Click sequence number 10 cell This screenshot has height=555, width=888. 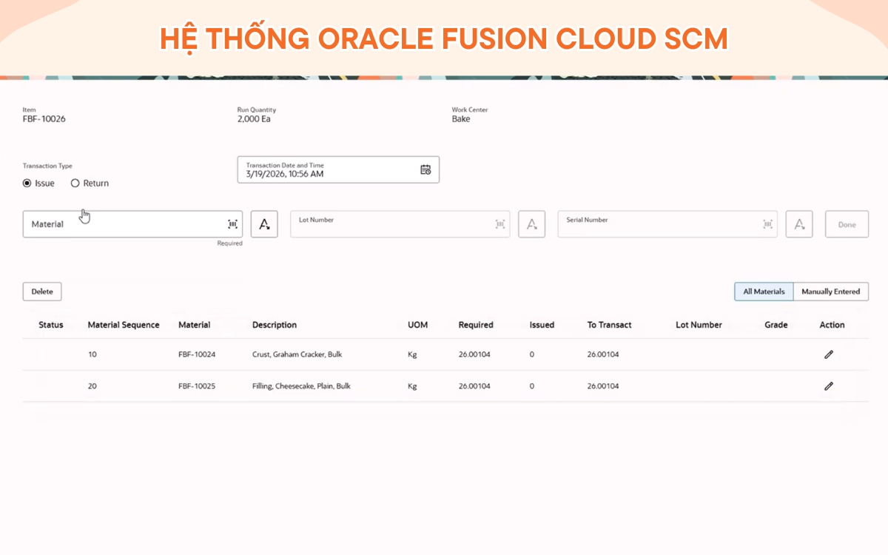pyautogui.click(x=92, y=354)
